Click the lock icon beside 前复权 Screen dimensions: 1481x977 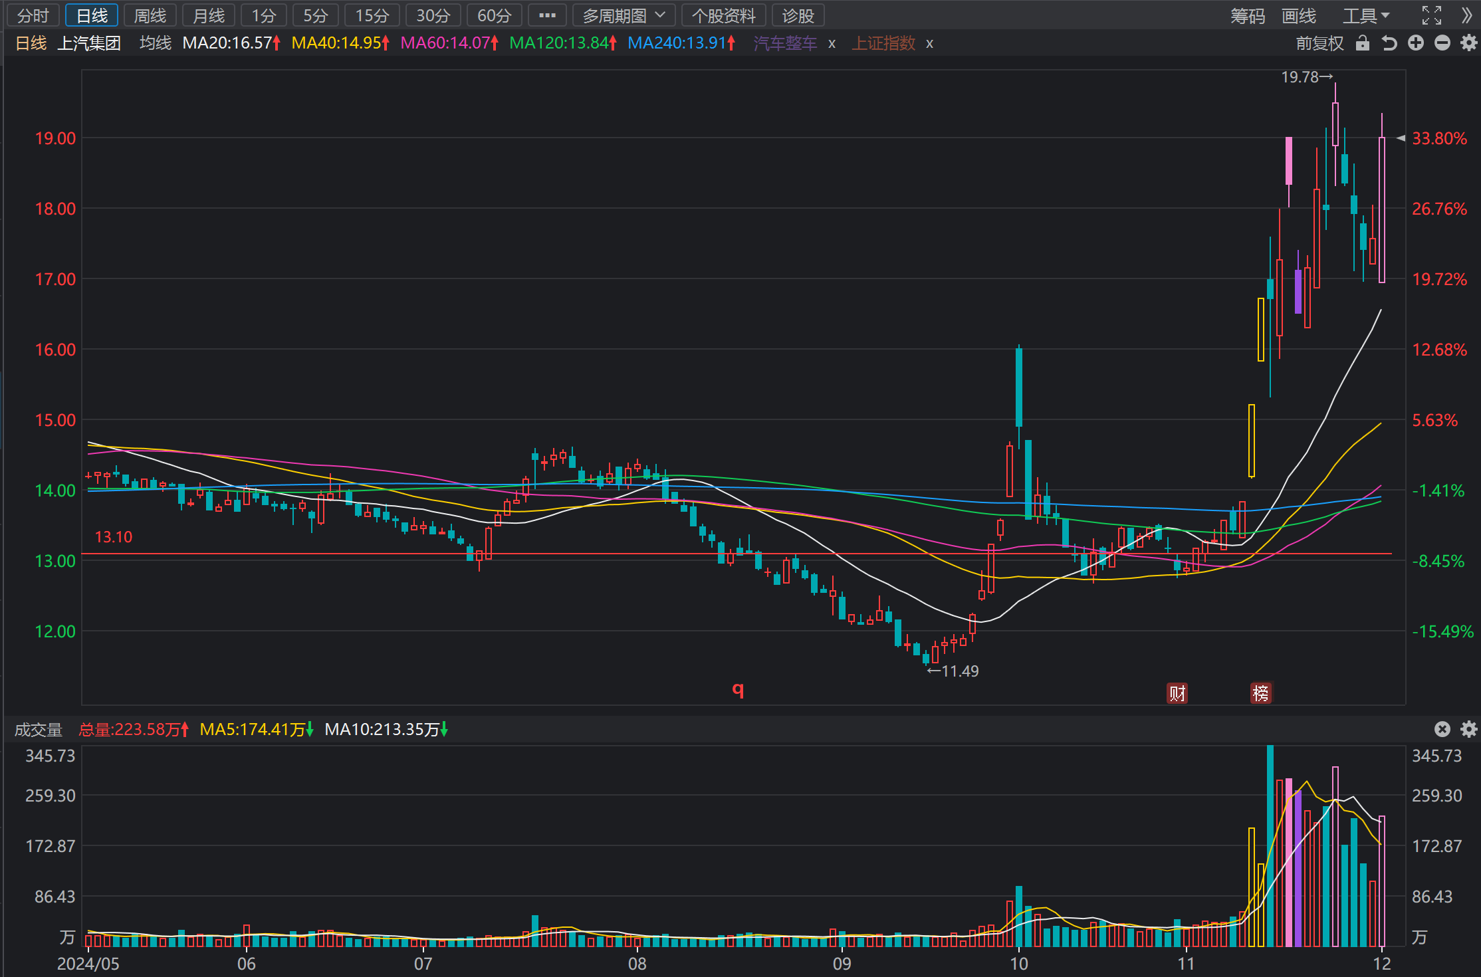pyautogui.click(x=1363, y=43)
